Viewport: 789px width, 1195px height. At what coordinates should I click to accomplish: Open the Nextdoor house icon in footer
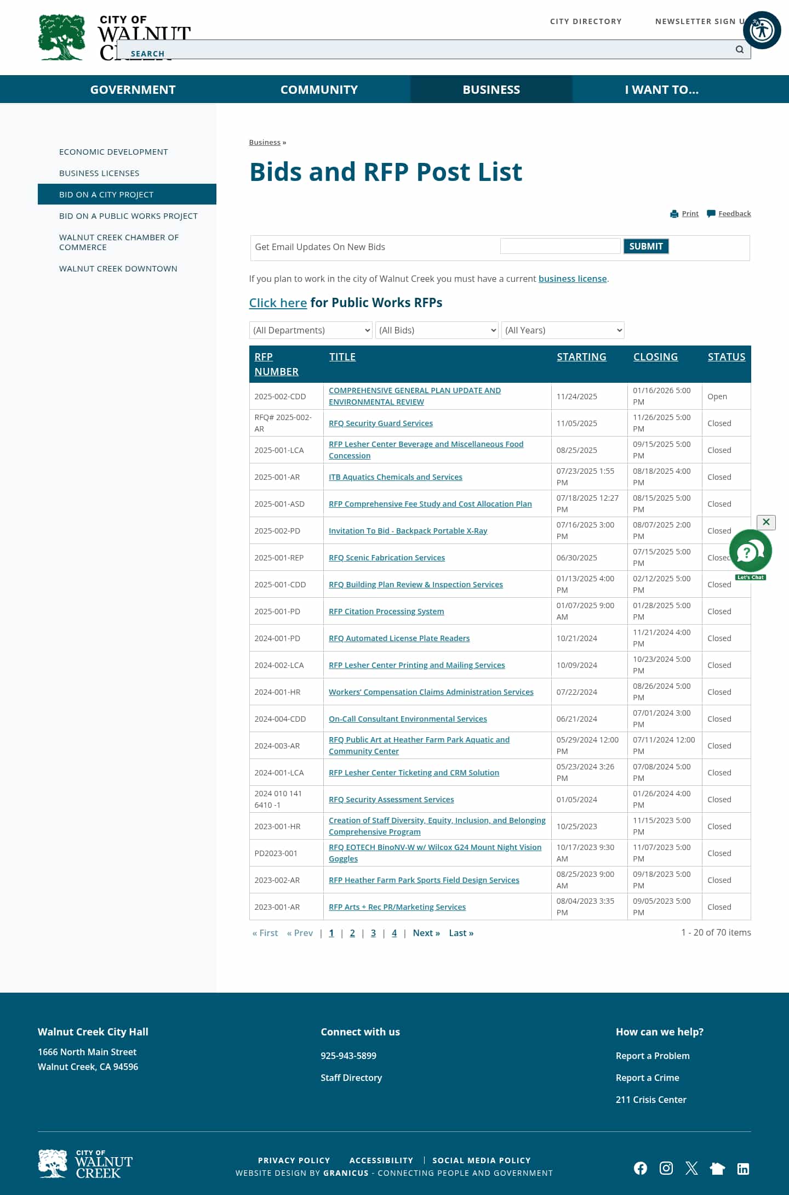pos(717,1168)
